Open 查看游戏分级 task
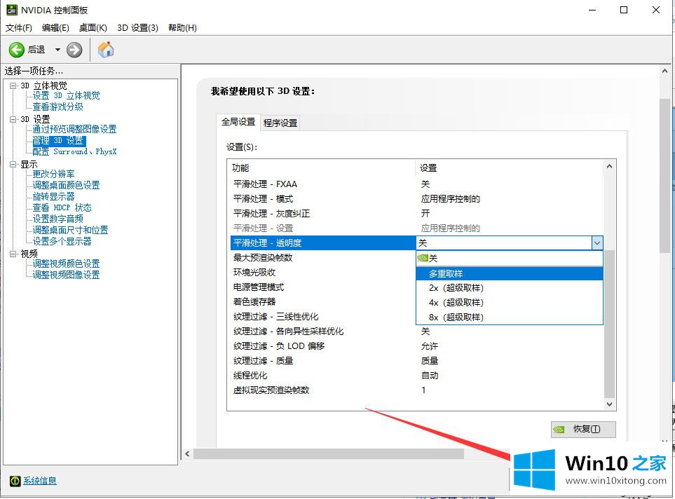Screen dimensions: 675x499 click(57, 107)
